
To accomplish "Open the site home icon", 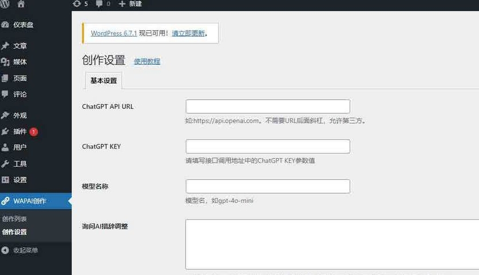I will (x=21, y=3).
